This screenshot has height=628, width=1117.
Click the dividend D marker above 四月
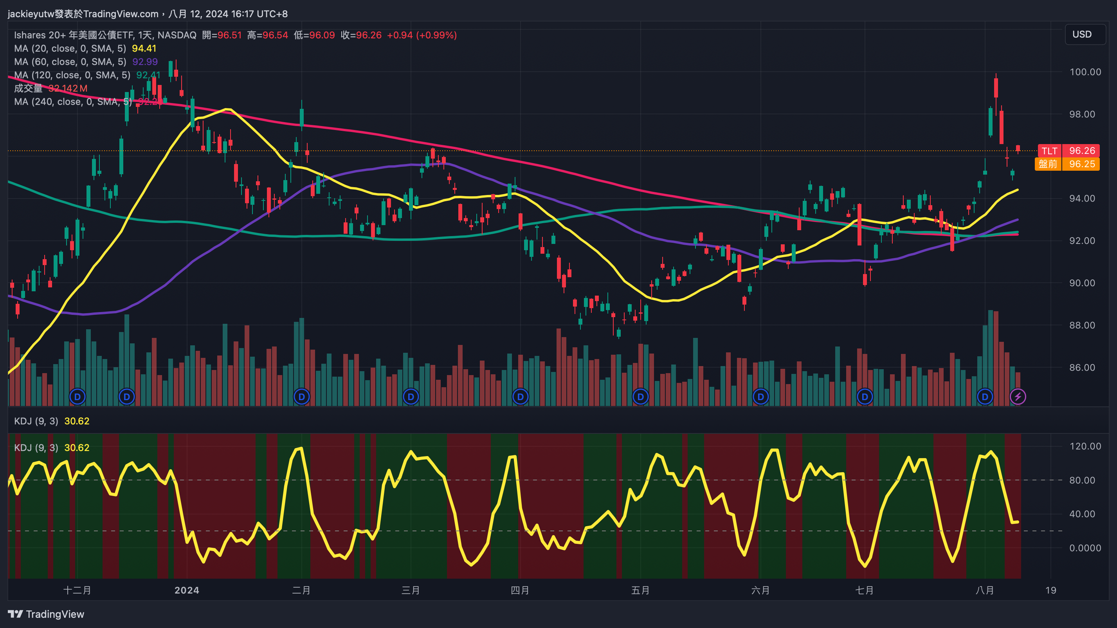click(521, 396)
